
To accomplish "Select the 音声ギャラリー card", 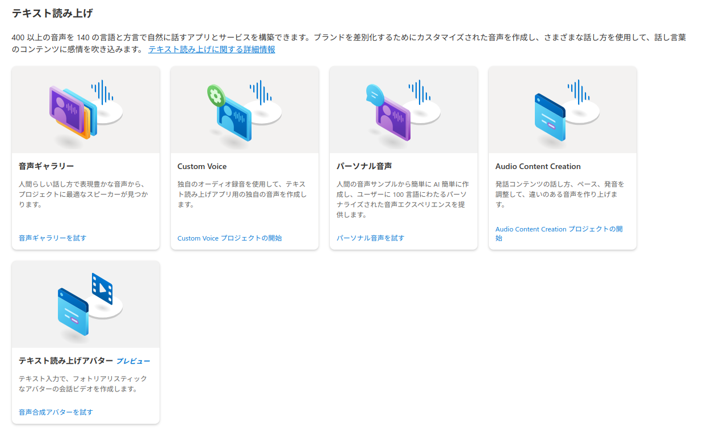I will (x=85, y=157).
